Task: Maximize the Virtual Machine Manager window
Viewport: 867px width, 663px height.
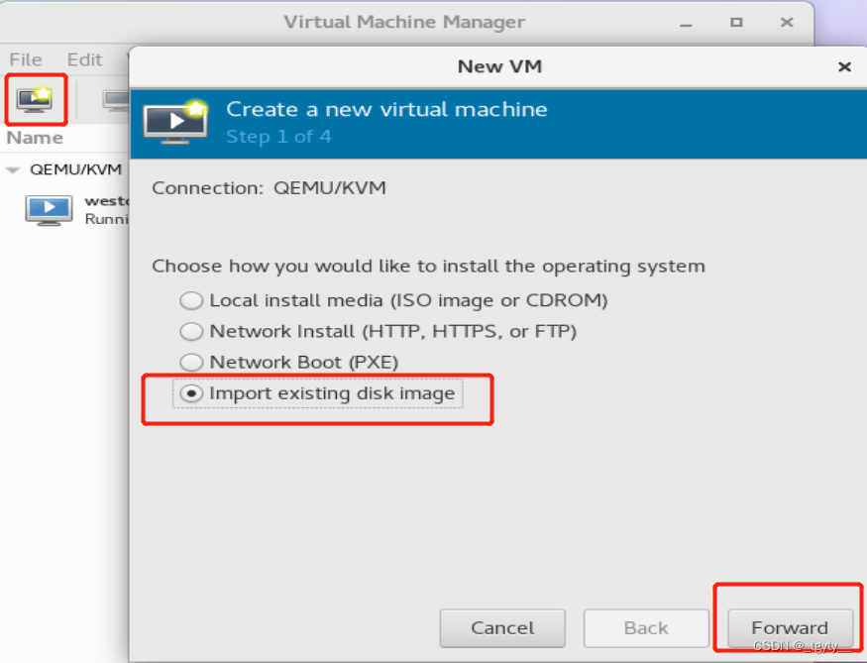Action: pos(736,22)
